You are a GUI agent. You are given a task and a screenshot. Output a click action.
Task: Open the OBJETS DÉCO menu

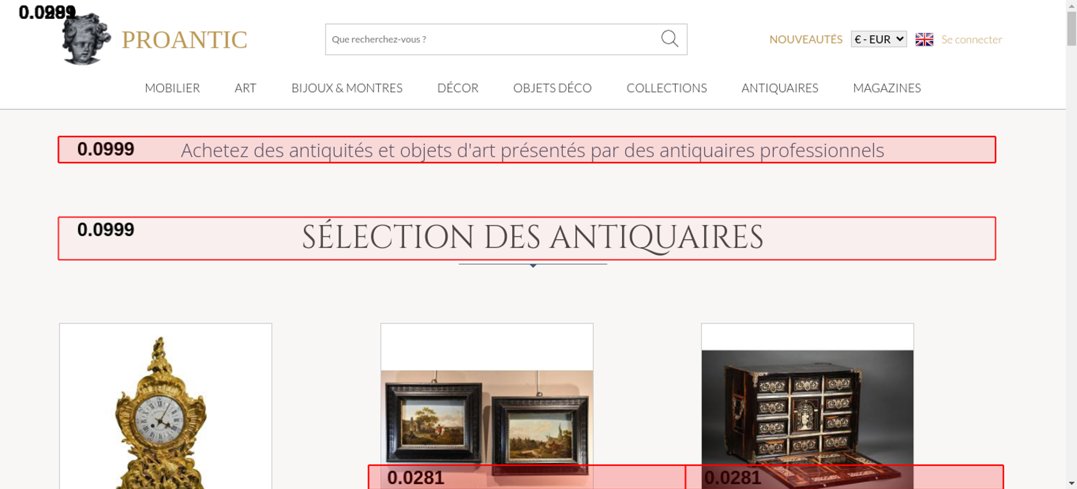pos(552,88)
